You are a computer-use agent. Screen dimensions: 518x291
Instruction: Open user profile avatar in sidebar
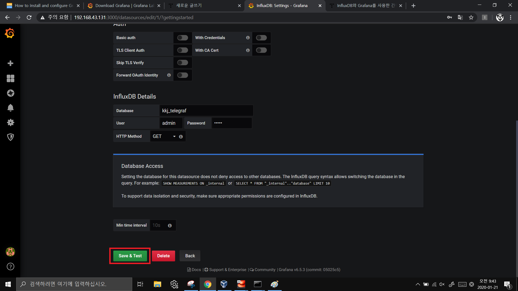[10, 252]
